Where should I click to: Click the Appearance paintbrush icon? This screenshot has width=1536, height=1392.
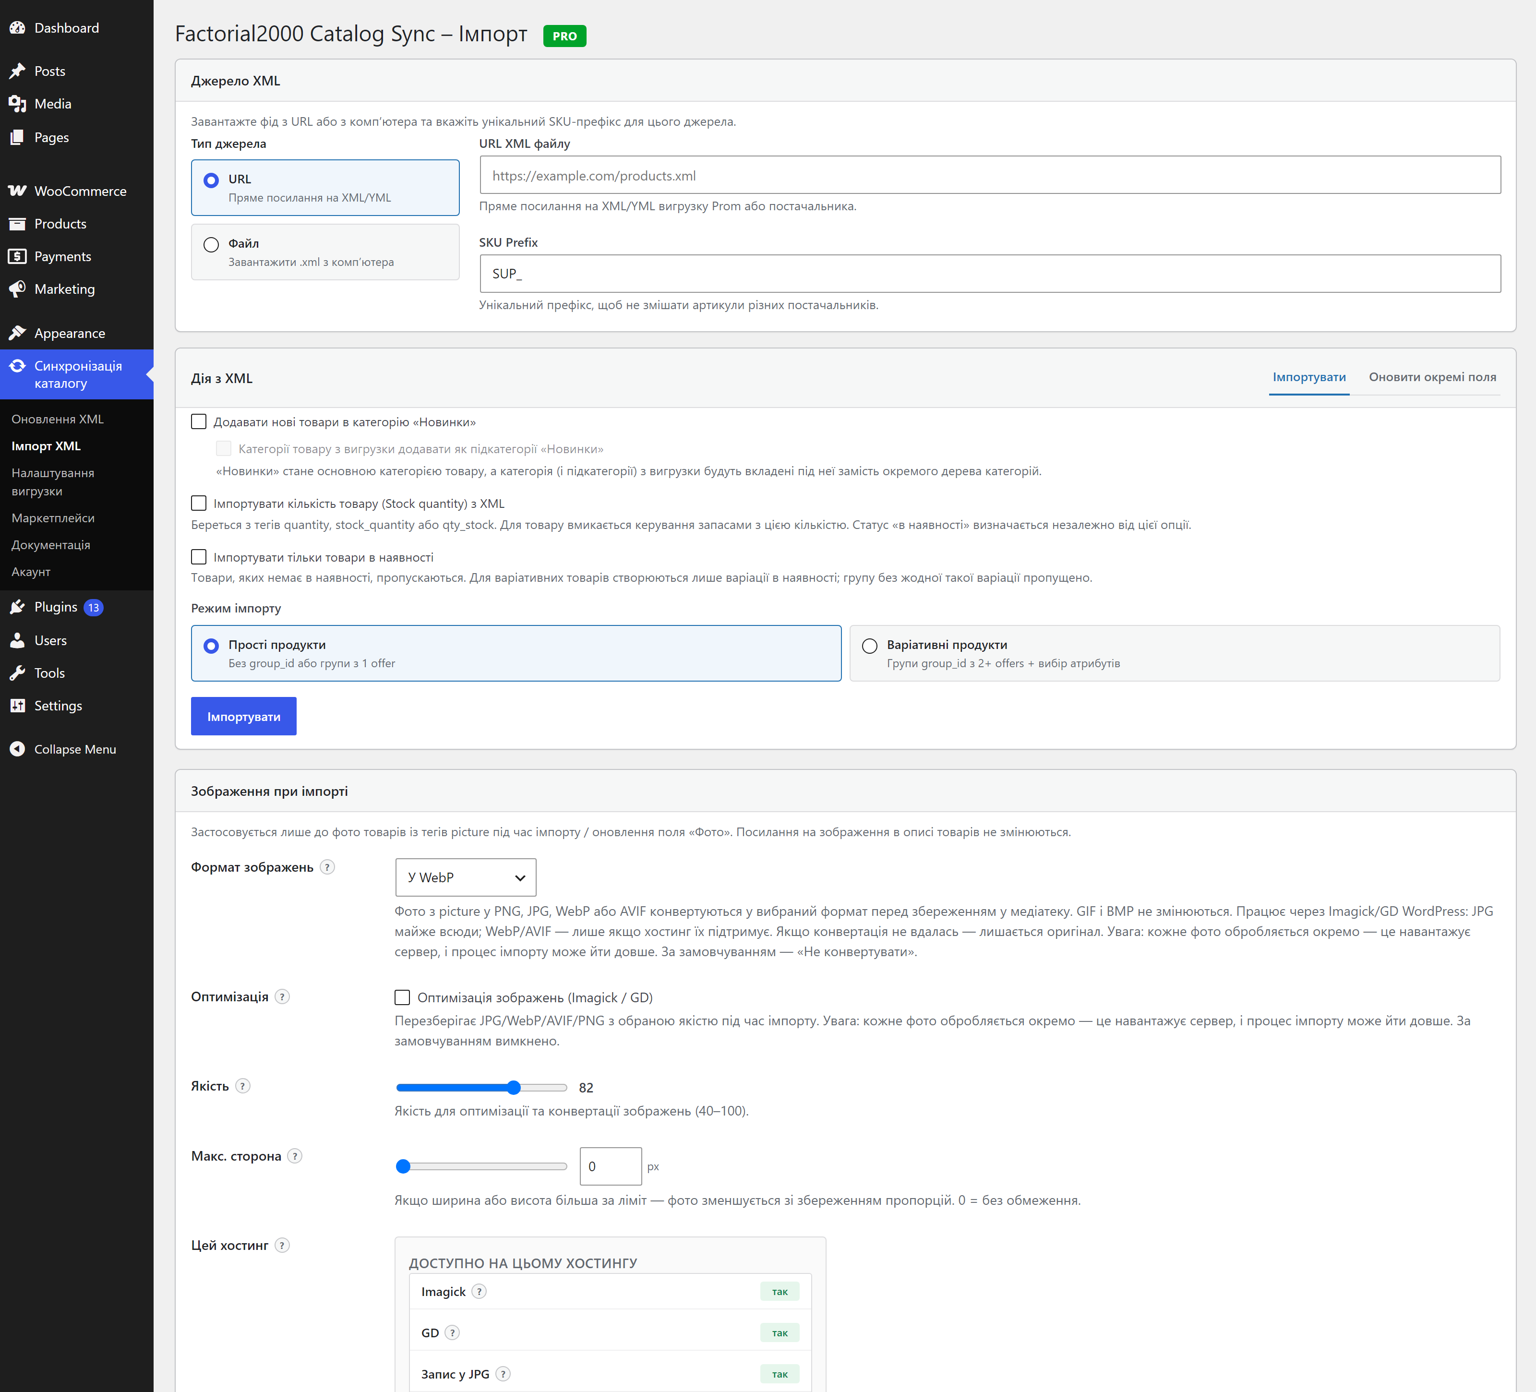18,333
